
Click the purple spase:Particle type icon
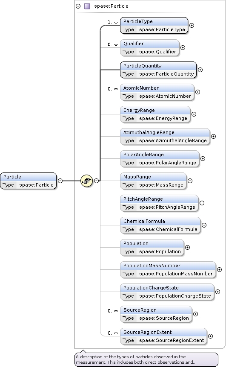click(x=87, y=6)
